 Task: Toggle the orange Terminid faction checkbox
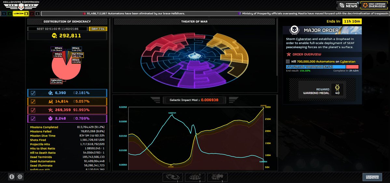click(33, 101)
